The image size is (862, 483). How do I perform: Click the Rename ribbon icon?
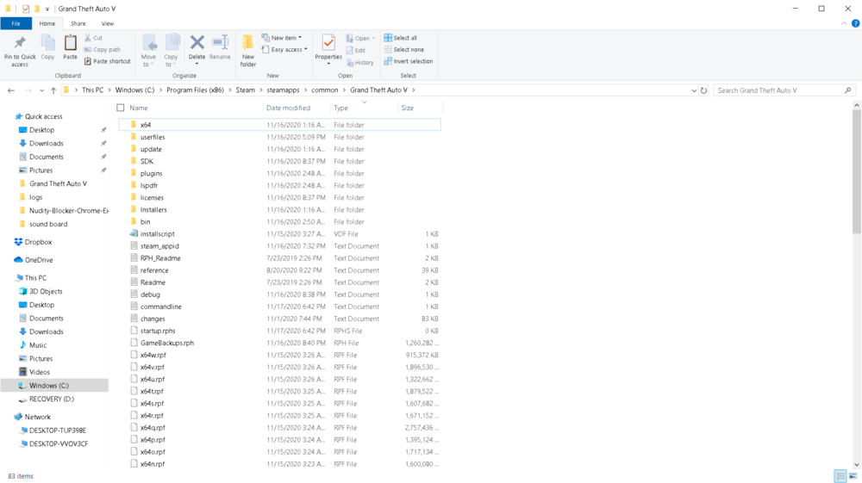(220, 47)
